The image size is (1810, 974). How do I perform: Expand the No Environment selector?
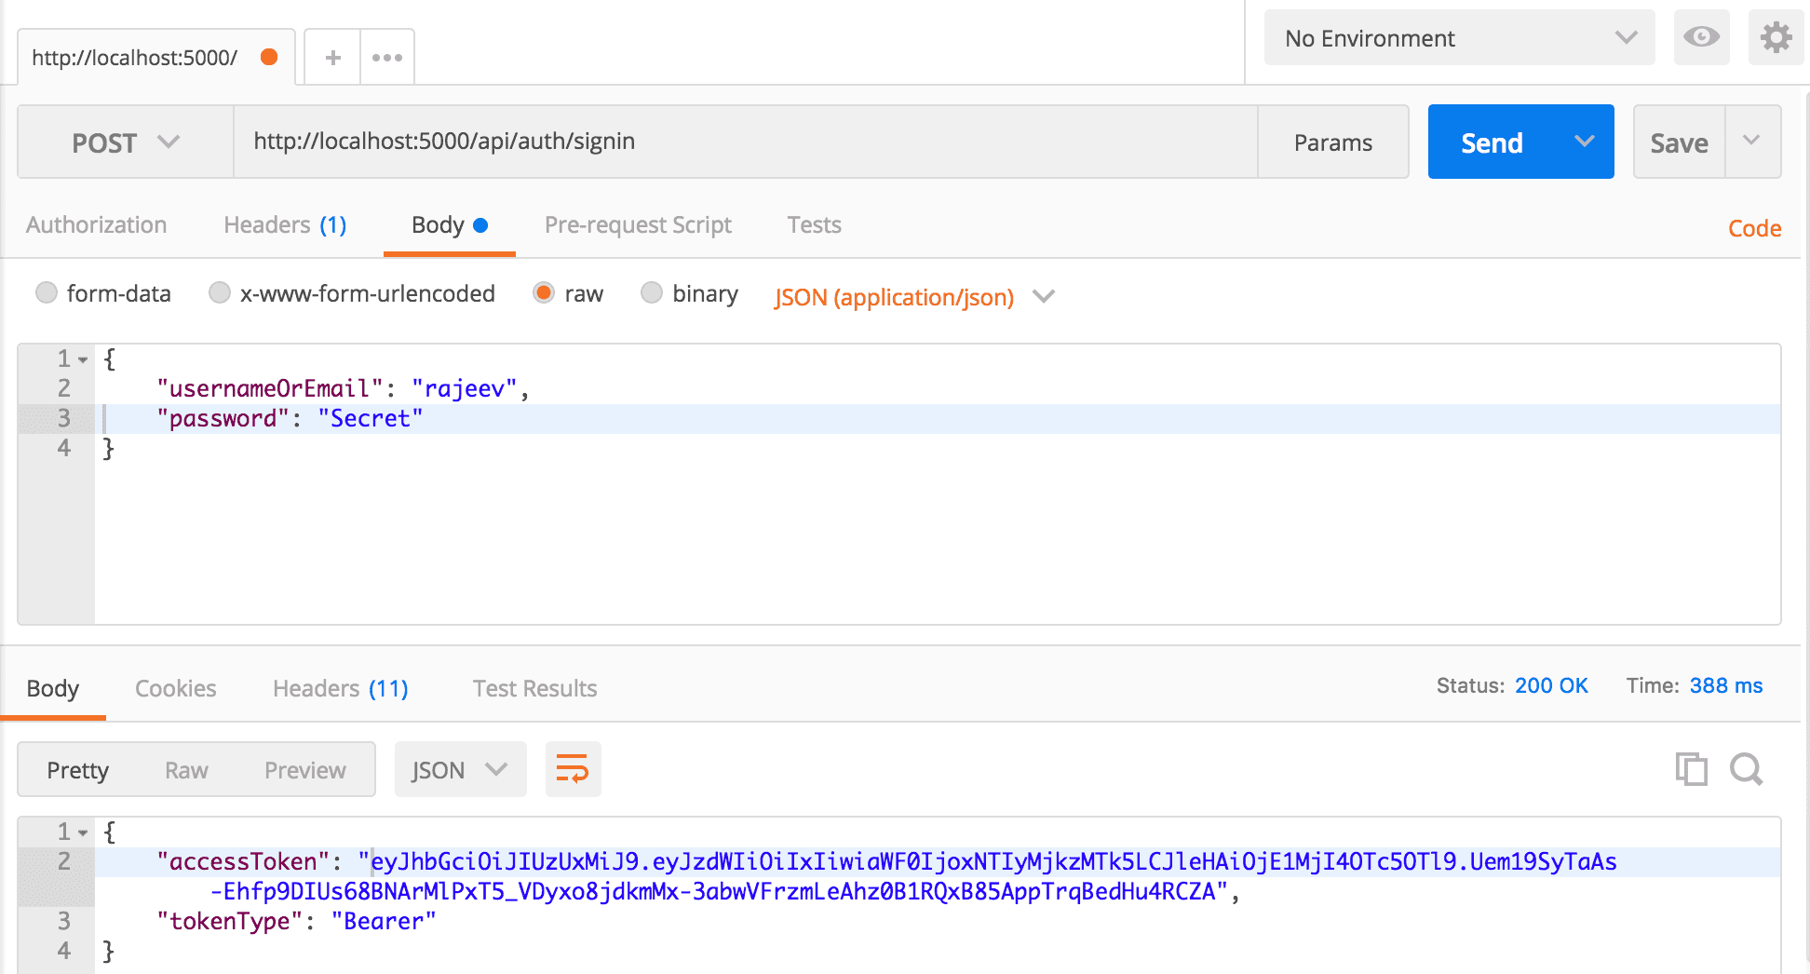[1459, 38]
